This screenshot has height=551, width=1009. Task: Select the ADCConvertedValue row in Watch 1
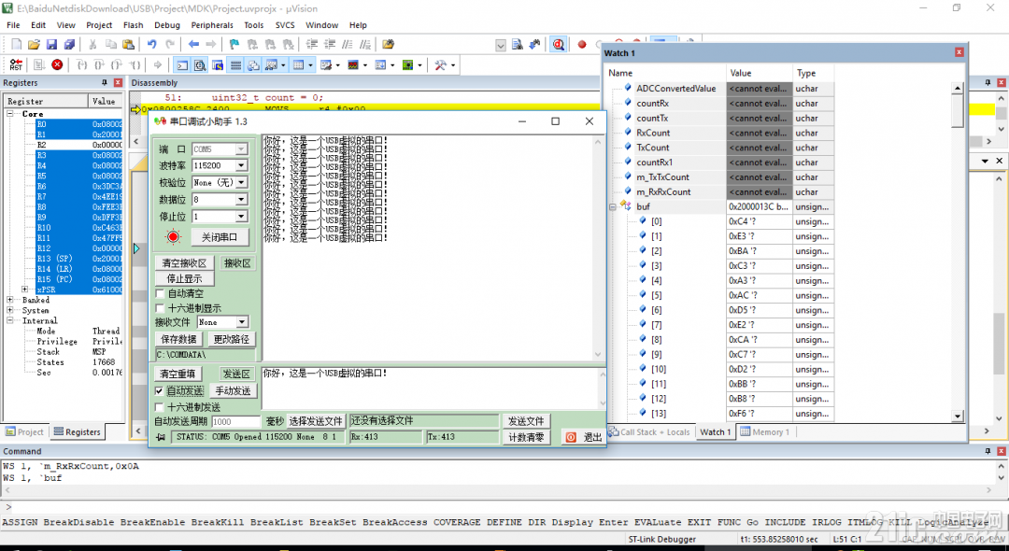click(720, 89)
